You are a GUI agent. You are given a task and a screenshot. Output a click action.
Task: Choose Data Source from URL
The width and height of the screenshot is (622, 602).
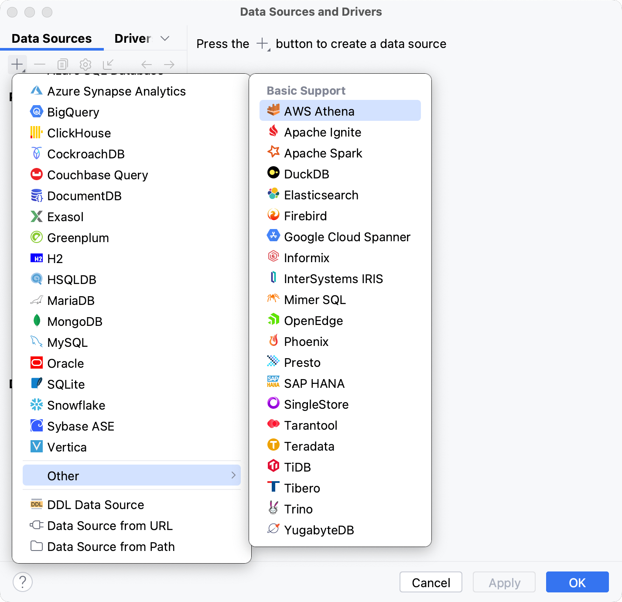110,526
